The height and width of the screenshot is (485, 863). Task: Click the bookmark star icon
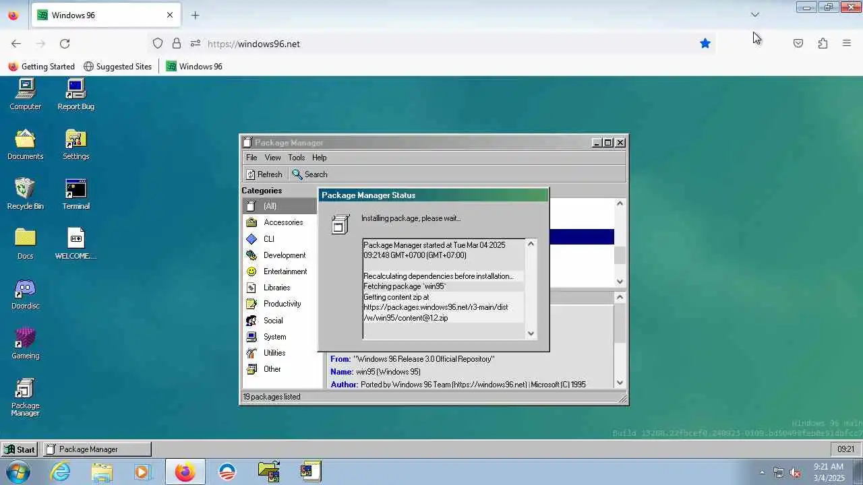click(705, 43)
